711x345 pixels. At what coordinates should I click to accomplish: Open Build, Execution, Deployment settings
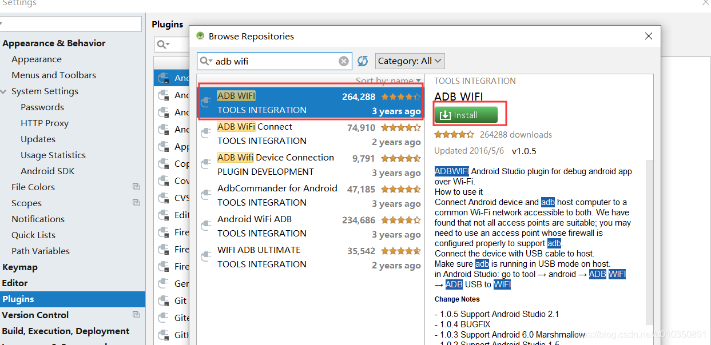(66, 331)
